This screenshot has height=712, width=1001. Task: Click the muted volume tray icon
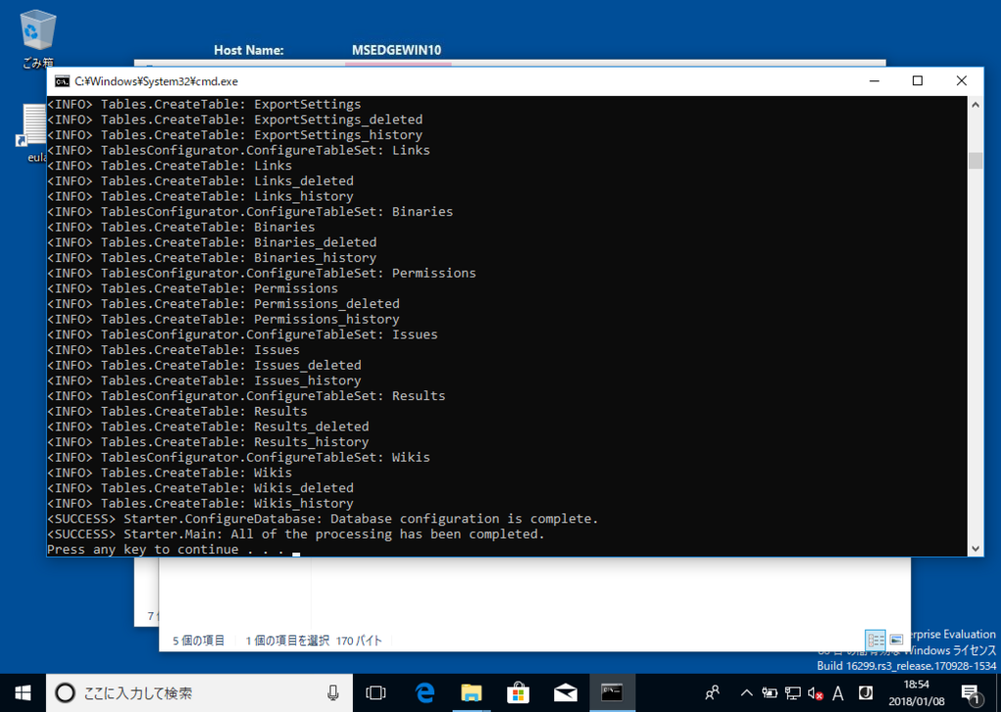click(x=815, y=692)
